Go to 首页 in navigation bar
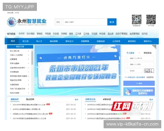This screenshot has width=164, height=131. pos(13,41)
